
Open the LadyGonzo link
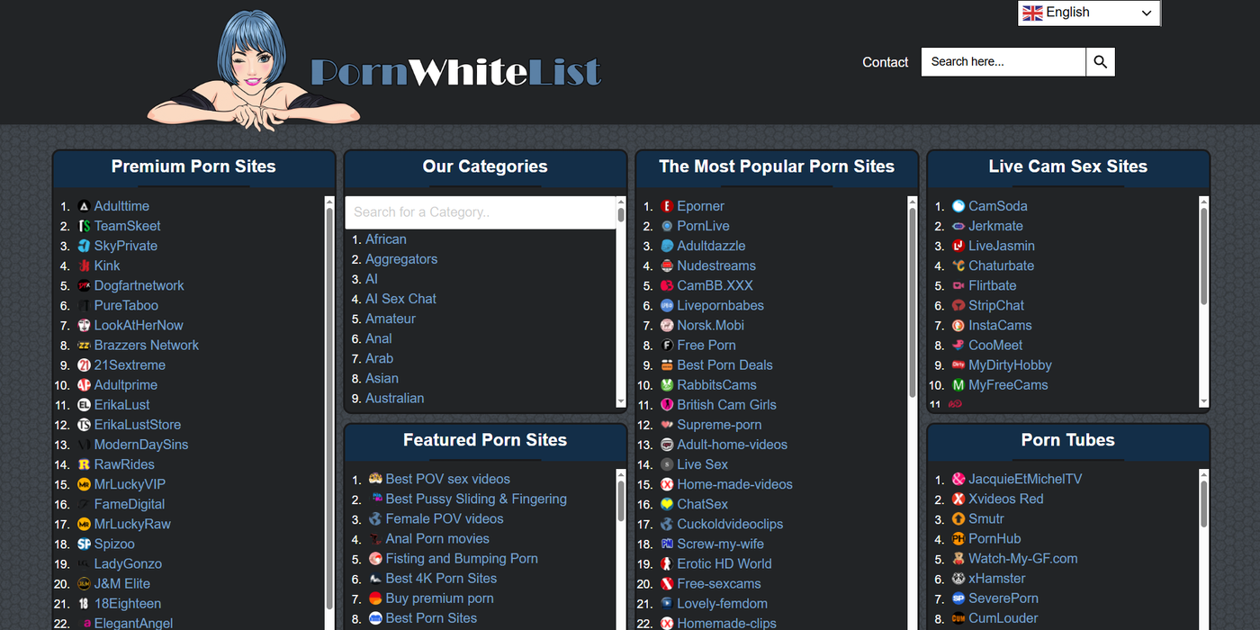click(128, 563)
